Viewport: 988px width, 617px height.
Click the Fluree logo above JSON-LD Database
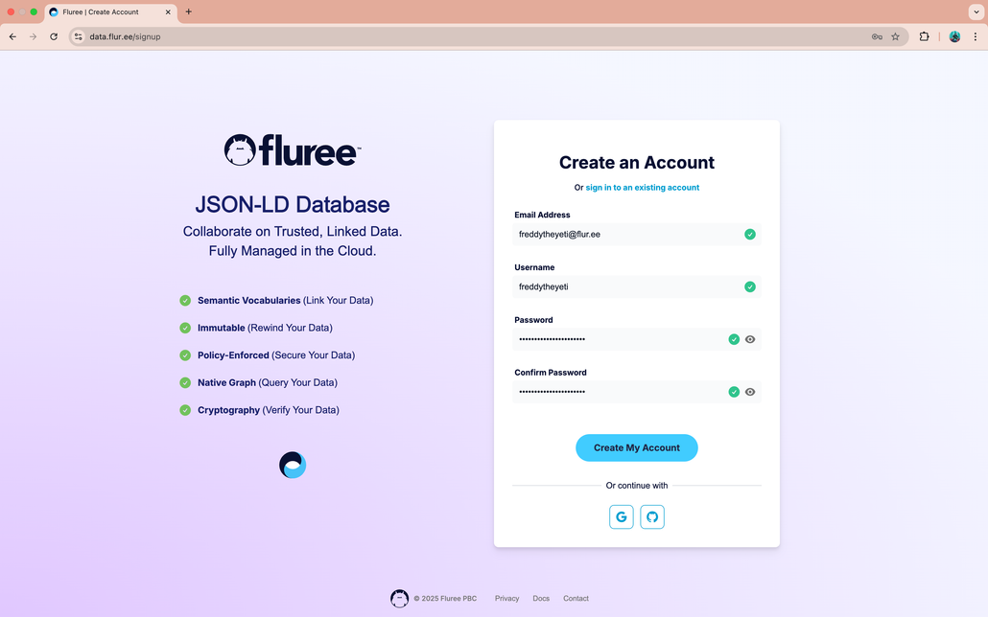tap(291, 149)
